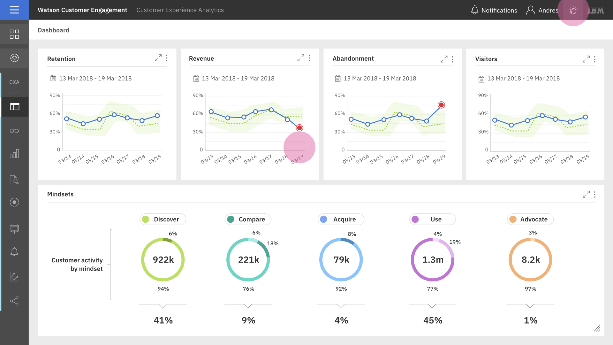Toggle the Discover mindset pill

[x=163, y=219]
